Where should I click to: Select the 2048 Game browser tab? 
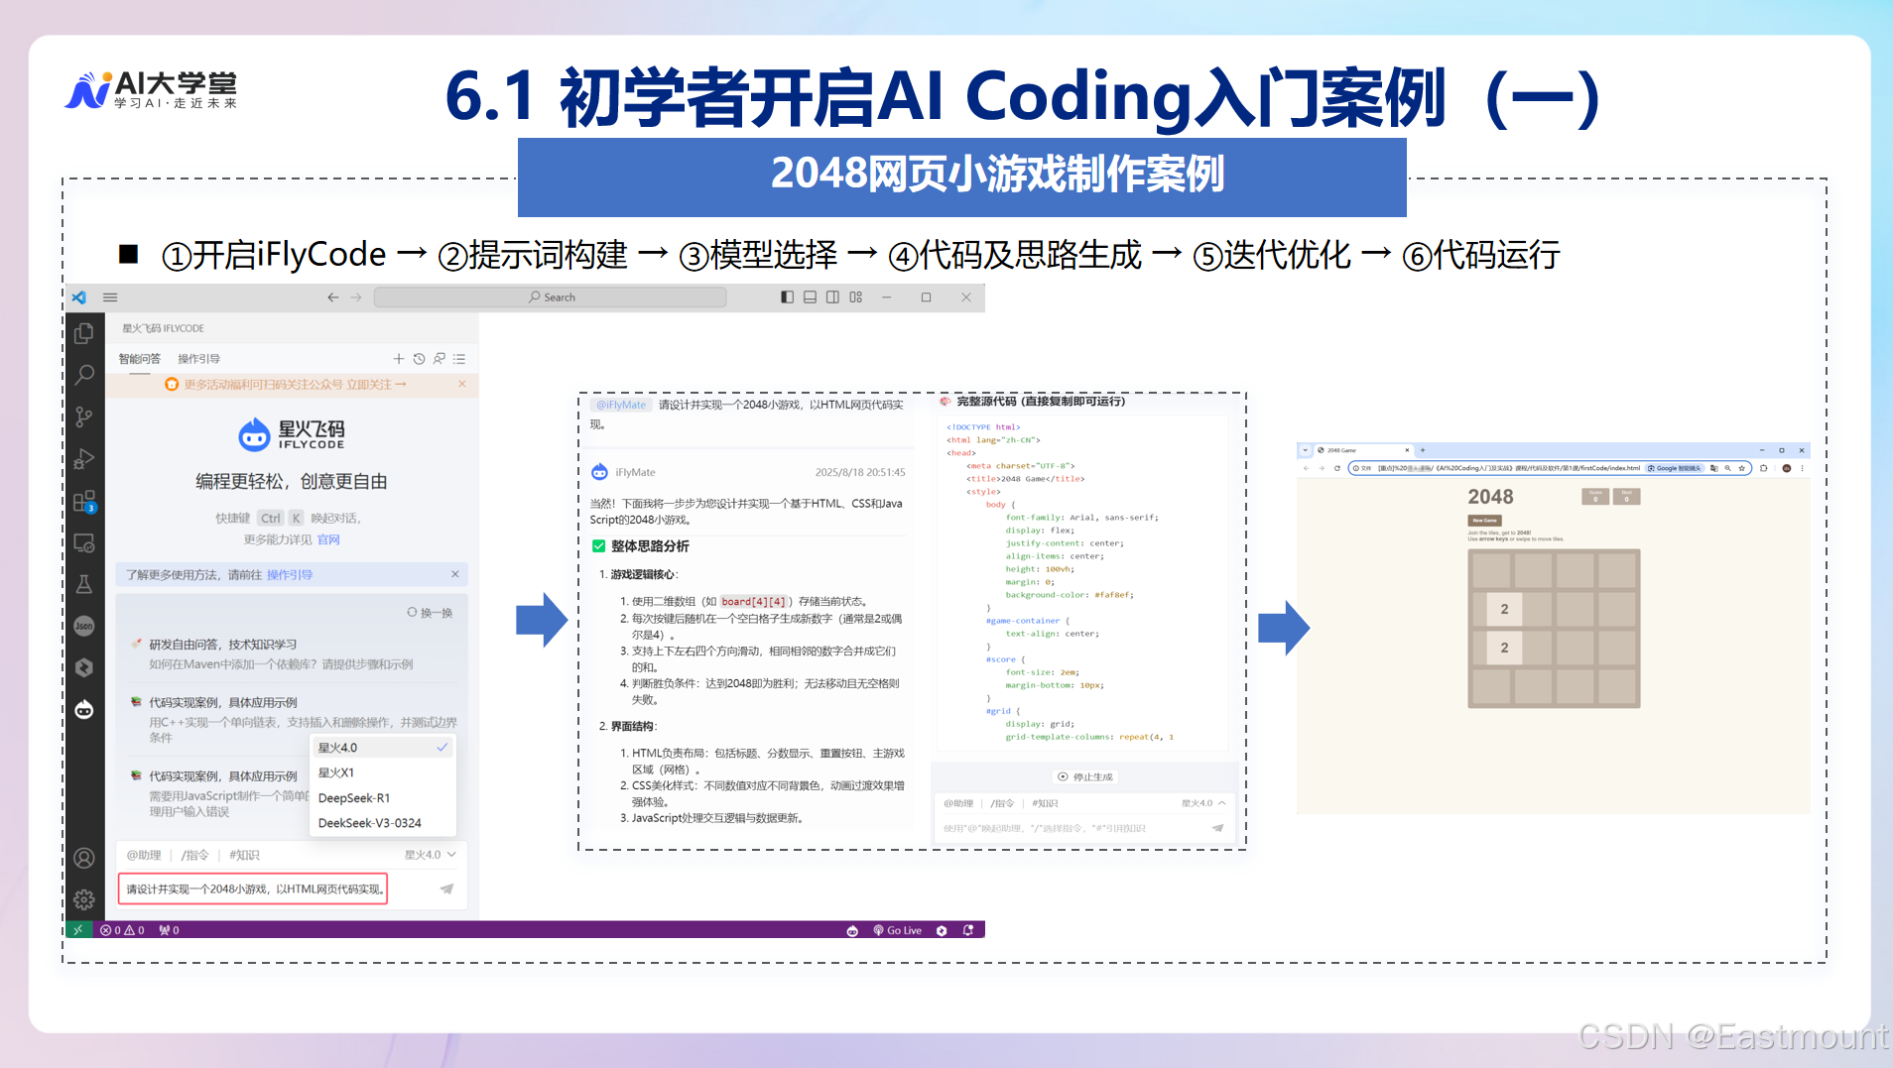pos(1363,450)
